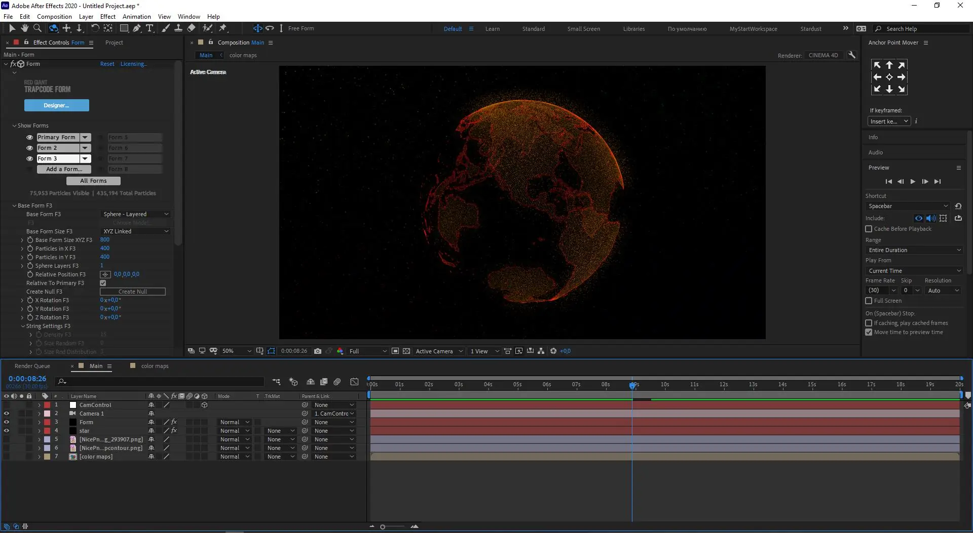Play the preview
This screenshot has height=533, width=973.
pyautogui.click(x=913, y=182)
